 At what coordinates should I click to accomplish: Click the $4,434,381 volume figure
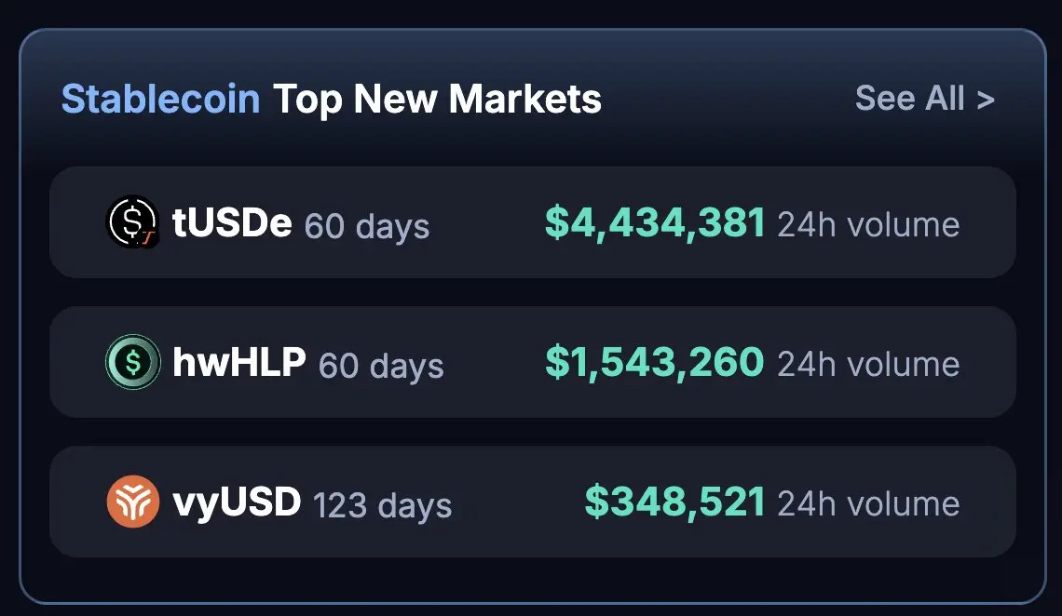point(655,223)
